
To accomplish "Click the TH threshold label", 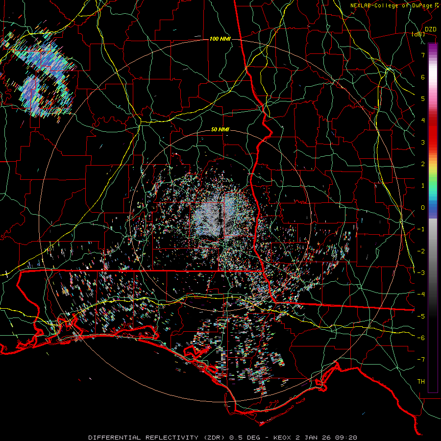I will click(x=421, y=382).
